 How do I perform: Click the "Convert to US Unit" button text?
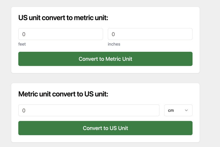coord(105,128)
